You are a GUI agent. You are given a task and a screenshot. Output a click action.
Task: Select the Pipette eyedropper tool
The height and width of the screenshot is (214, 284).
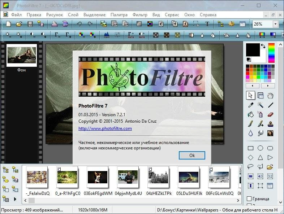coord(251,105)
